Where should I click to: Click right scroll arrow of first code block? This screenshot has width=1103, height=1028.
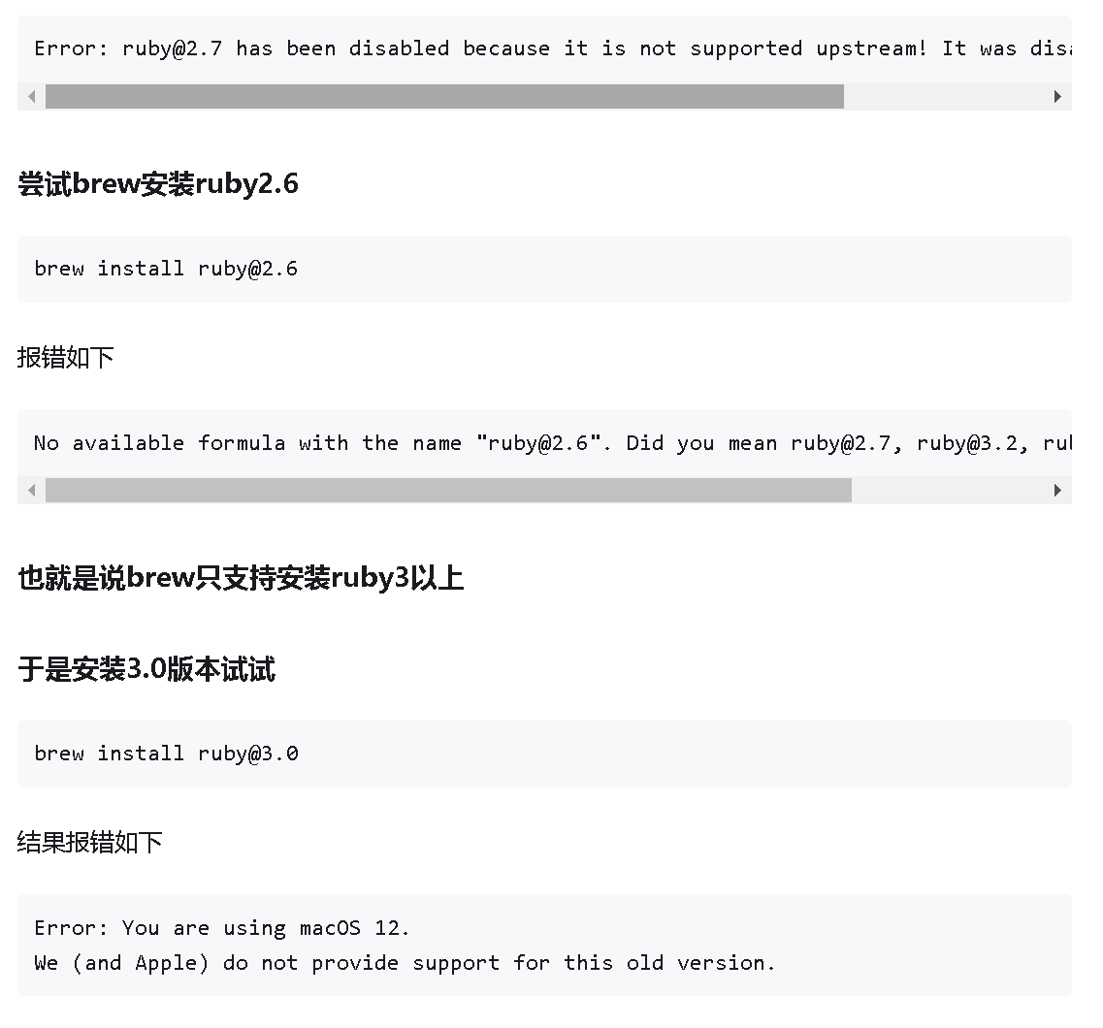tap(1058, 97)
